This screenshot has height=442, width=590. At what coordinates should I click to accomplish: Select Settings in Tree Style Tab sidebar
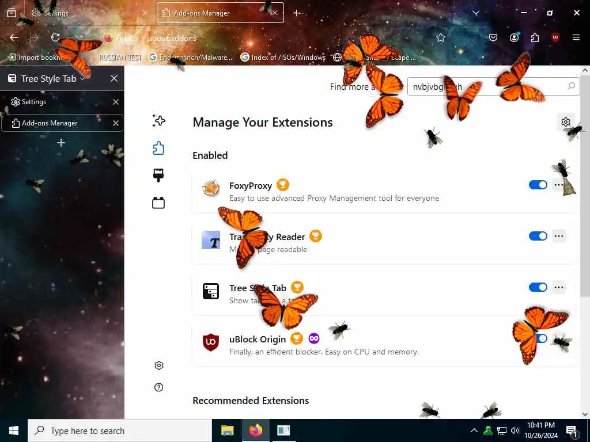(62, 102)
